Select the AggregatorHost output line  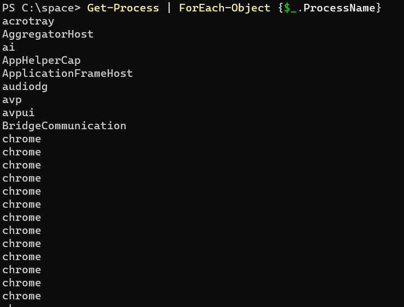pos(47,34)
